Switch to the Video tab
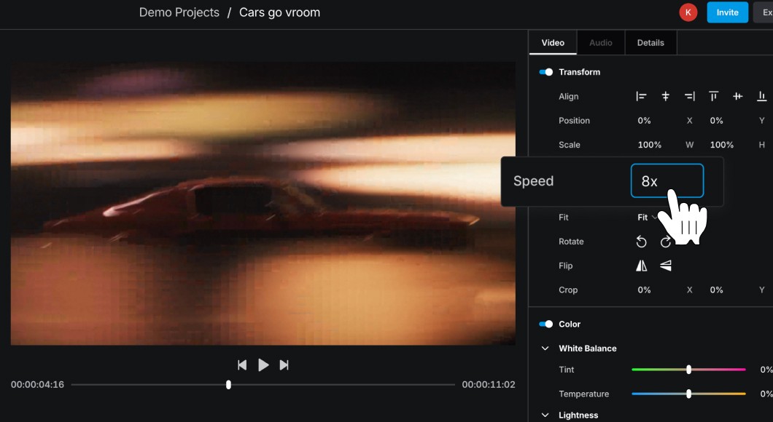This screenshot has width=773, height=422. (553, 43)
